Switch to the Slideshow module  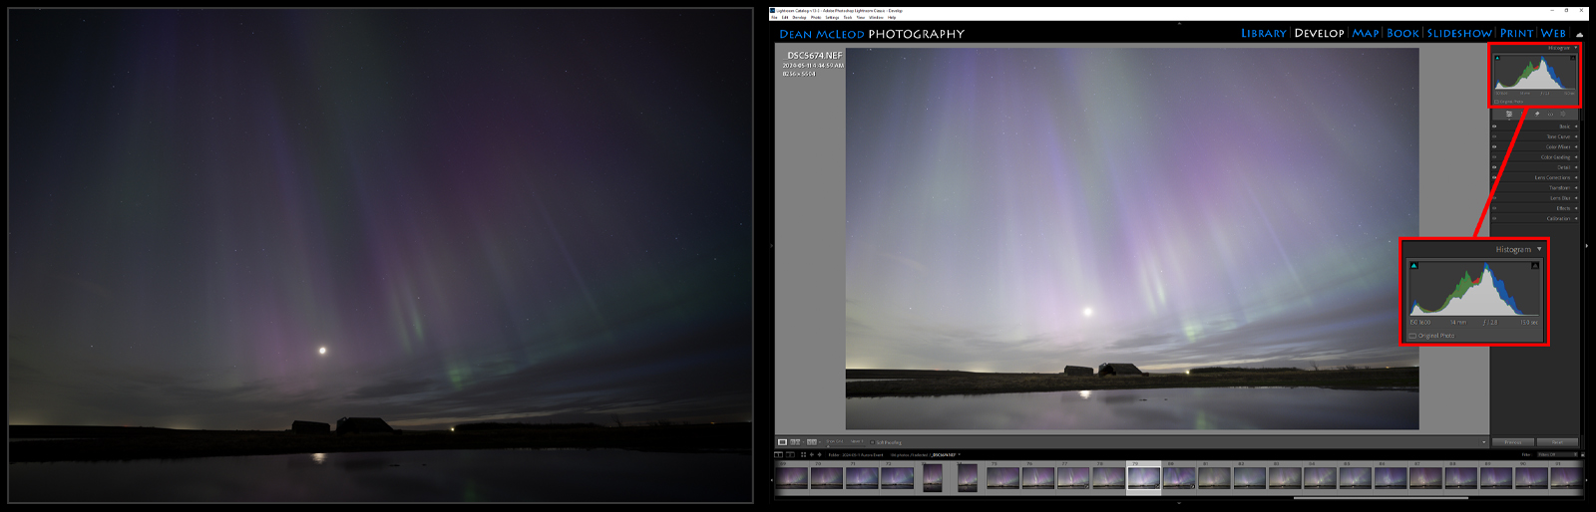[1459, 33]
